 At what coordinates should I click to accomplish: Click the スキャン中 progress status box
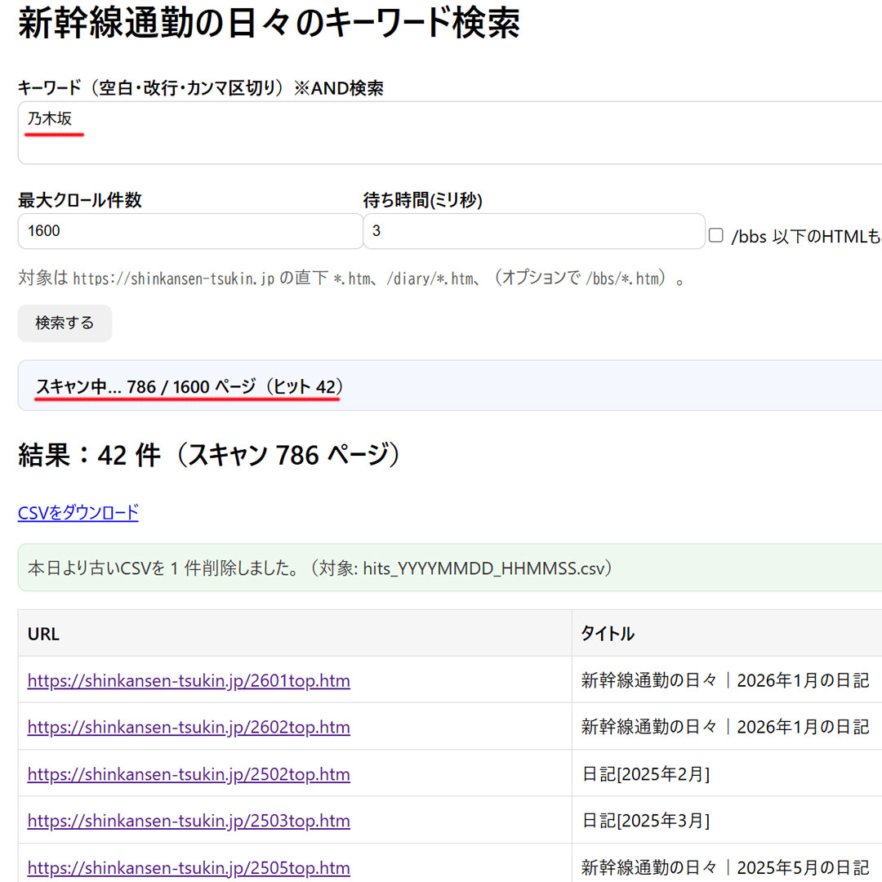449,386
